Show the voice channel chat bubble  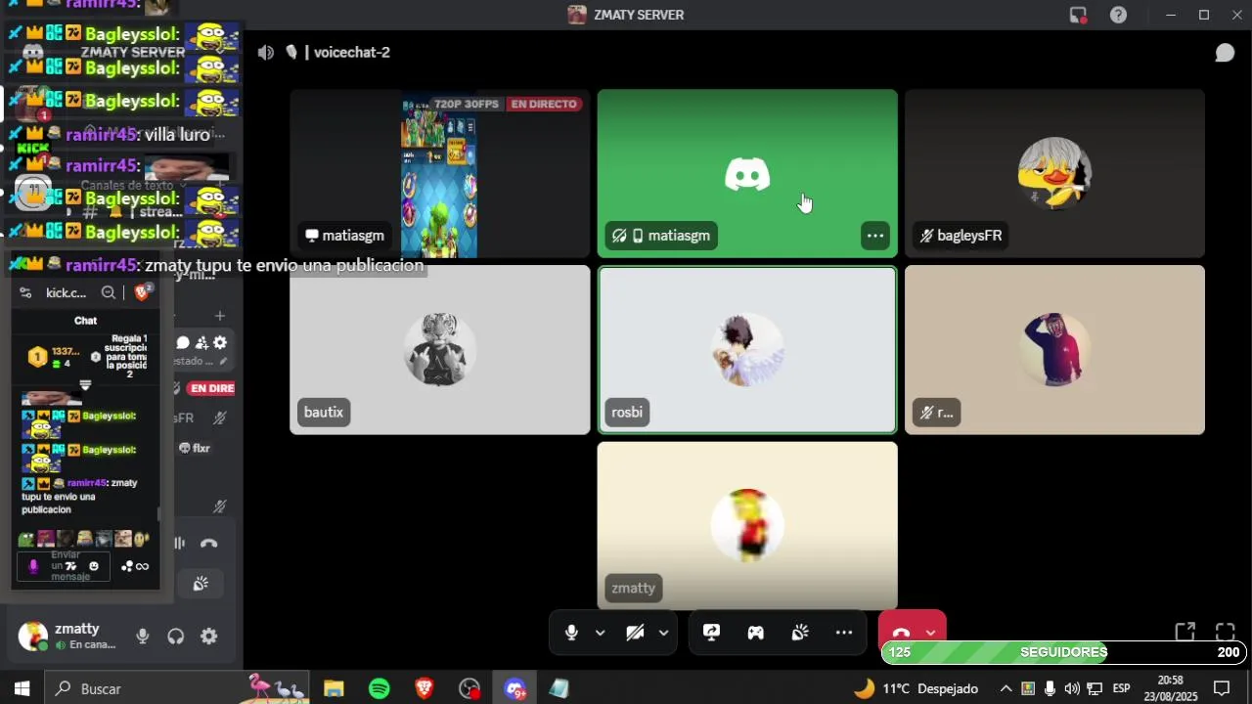pyautogui.click(x=1225, y=53)
